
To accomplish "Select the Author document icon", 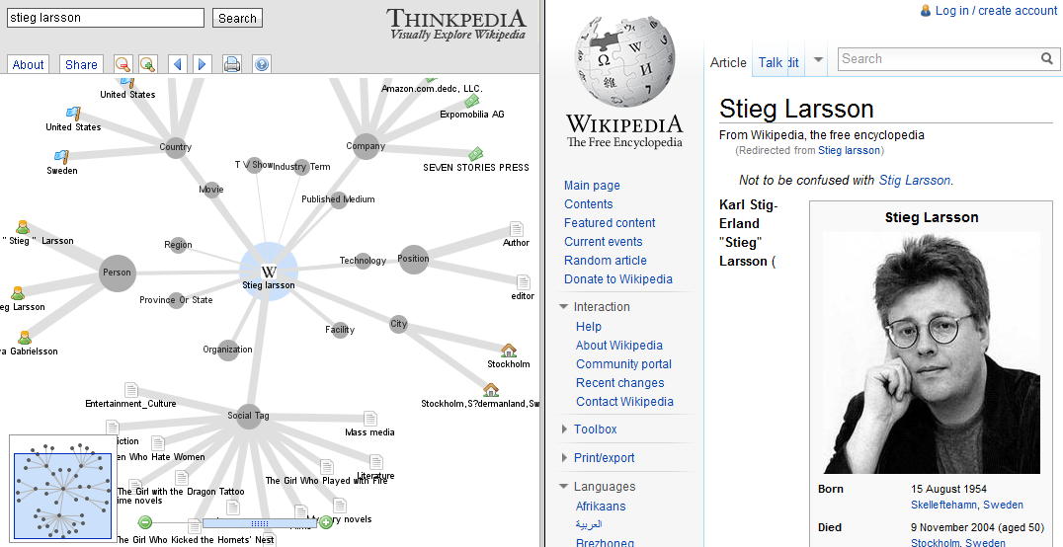I will point(517,228).
